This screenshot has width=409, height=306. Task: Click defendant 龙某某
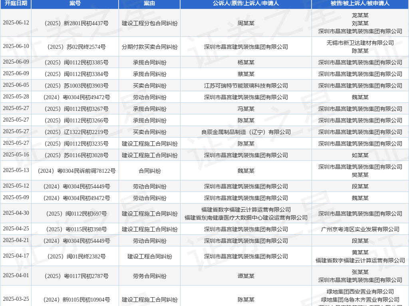pos(360,16)
